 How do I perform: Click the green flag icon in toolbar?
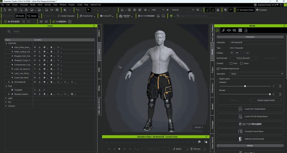pyautogui.click(x=231, y=10)
